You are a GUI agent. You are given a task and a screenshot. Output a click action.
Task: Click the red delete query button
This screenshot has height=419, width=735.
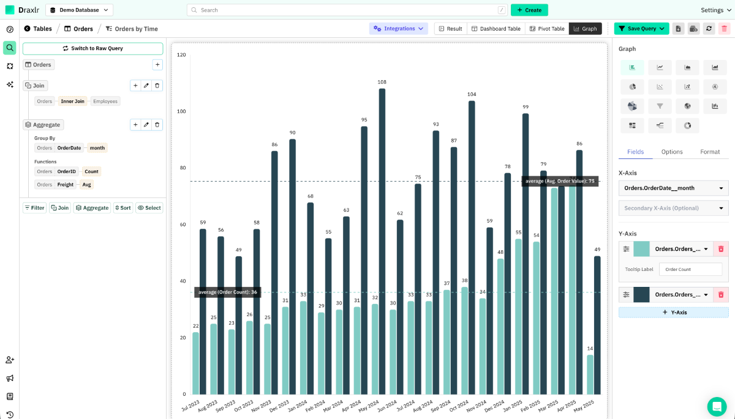click(x=724, y=28)
